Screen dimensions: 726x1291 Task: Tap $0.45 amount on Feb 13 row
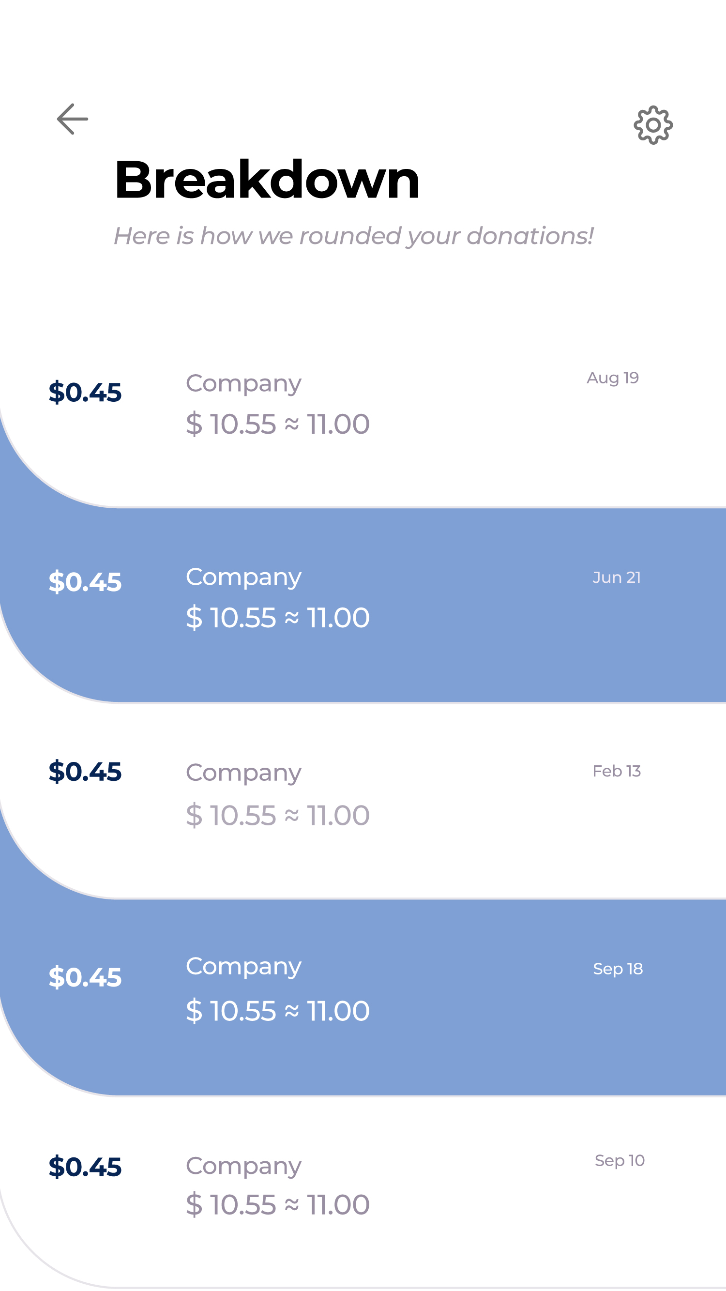tap(85, 772)
